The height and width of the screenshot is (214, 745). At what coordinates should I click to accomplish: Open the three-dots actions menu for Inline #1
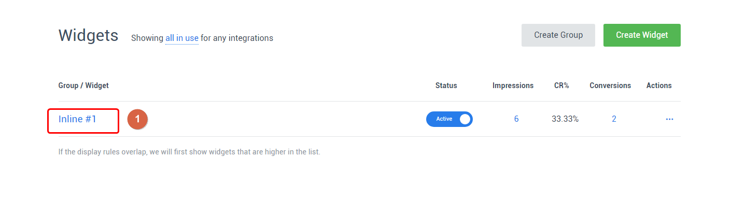(x=669, y=119)
